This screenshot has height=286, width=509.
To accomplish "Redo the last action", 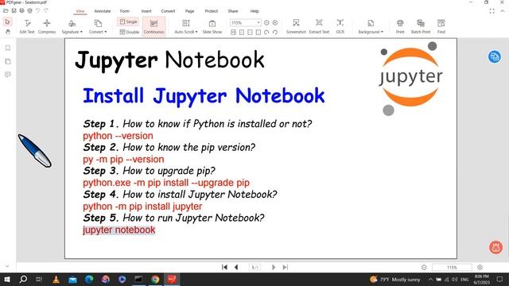I will click(46, 10).
